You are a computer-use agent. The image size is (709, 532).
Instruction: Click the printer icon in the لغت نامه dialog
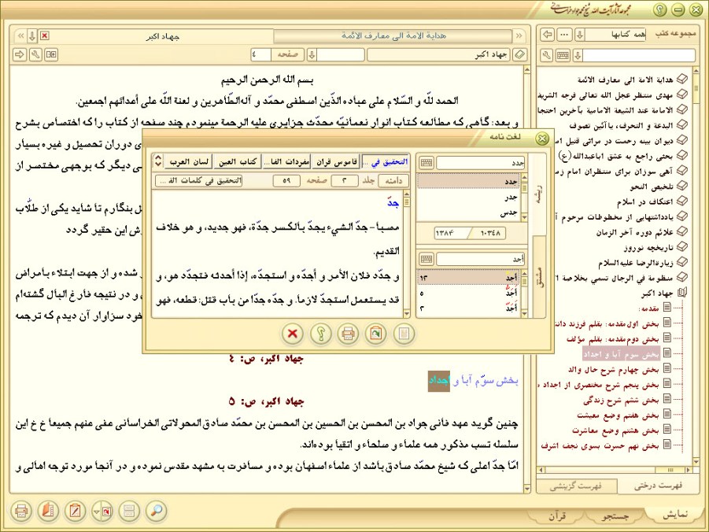[348, 334]
